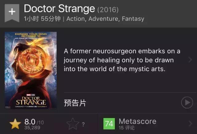Tap the 2016 release year
This screenshot has height=134, width=197.
(x=108, y=10)
